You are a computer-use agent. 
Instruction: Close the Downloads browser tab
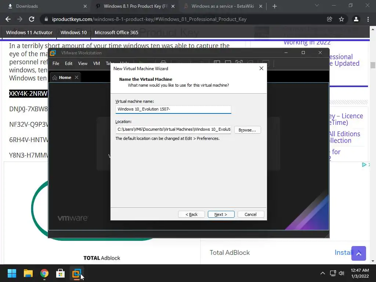click(x=85, y=6)
